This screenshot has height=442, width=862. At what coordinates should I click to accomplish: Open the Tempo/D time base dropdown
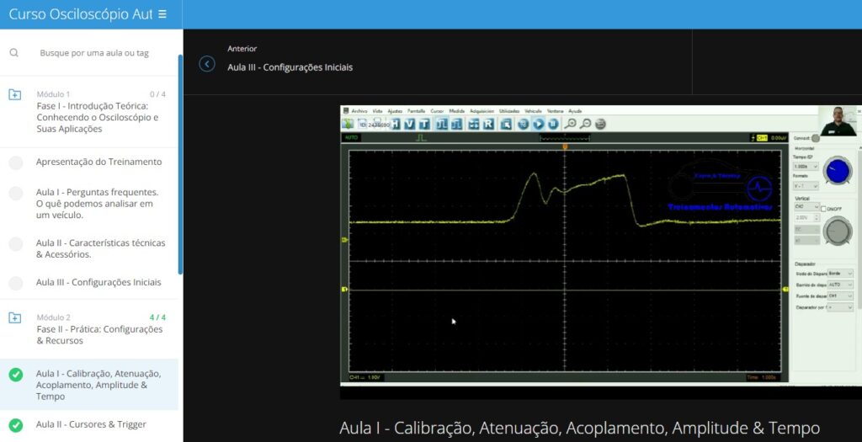point(805,167)
